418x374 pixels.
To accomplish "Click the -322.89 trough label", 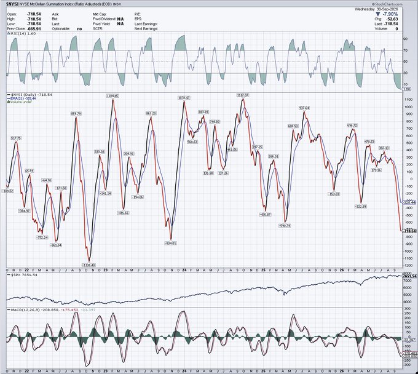I will point(360,206).
